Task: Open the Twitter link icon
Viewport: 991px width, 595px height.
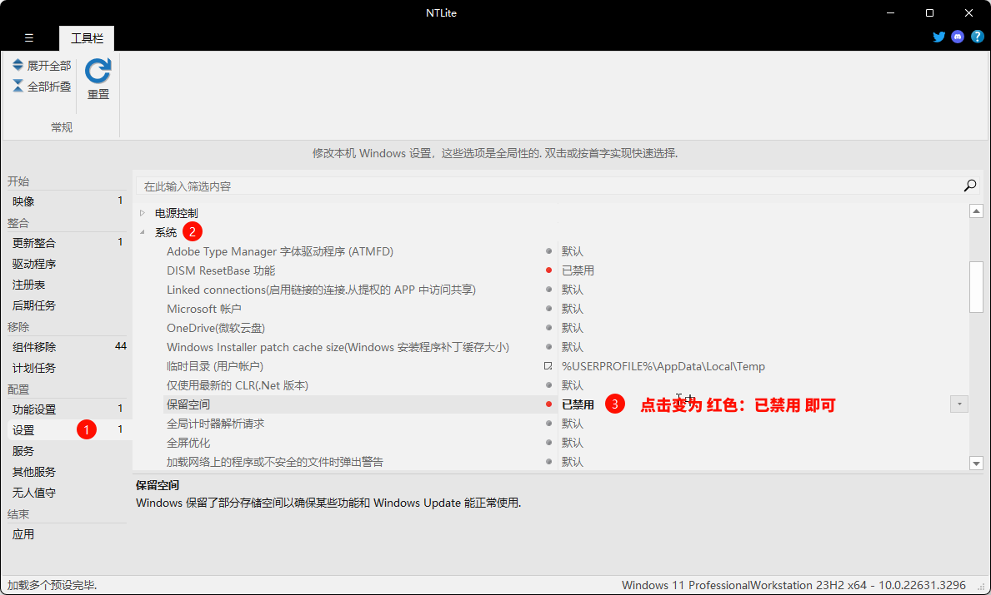Action: (938, 37)
